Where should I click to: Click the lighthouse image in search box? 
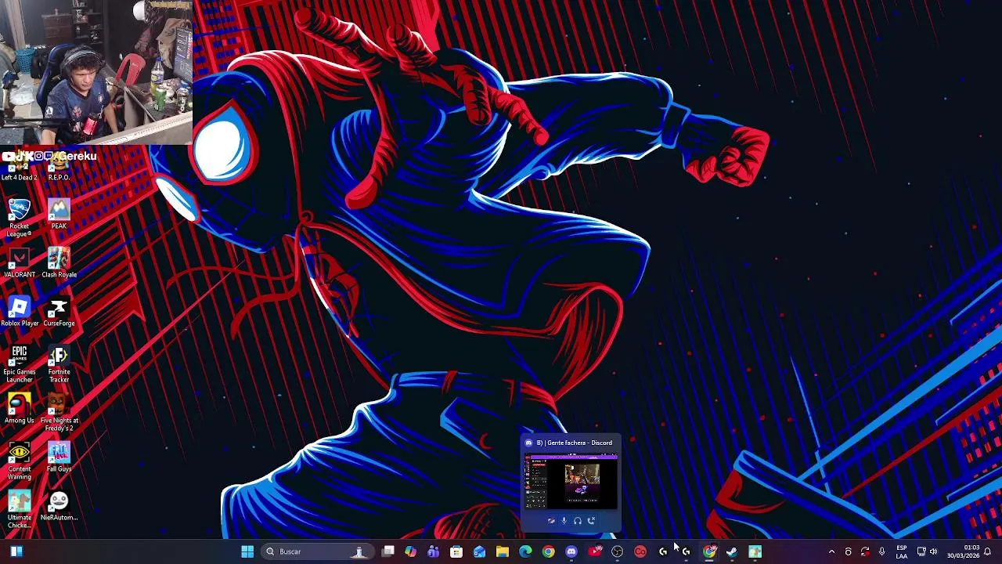[359, 551]
